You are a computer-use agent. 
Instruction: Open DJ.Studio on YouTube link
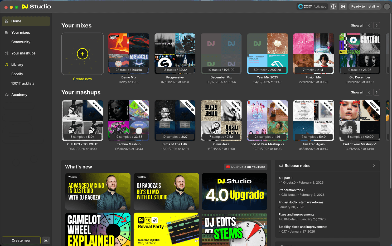tap(245, 167)
